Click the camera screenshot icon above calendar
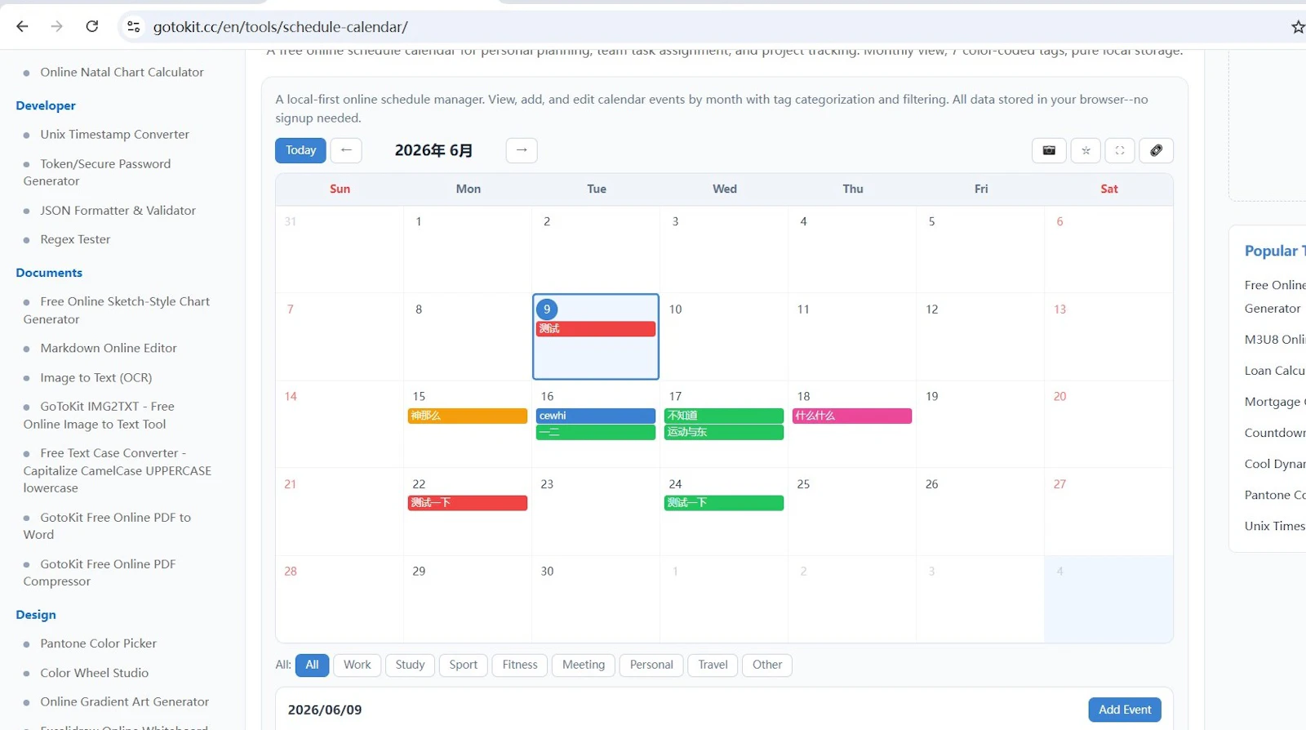The width and height of the screenshot is (1306, 730). tap(1049, 150)
